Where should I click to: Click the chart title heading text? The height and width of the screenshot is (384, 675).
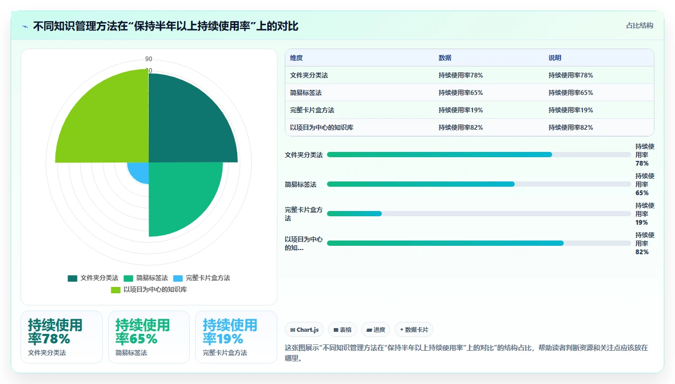point(166,26)
